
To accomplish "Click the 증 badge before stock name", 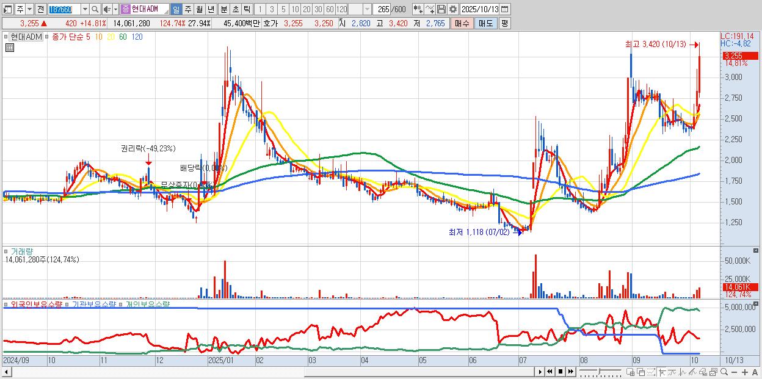I will click(x=125, y=9).
